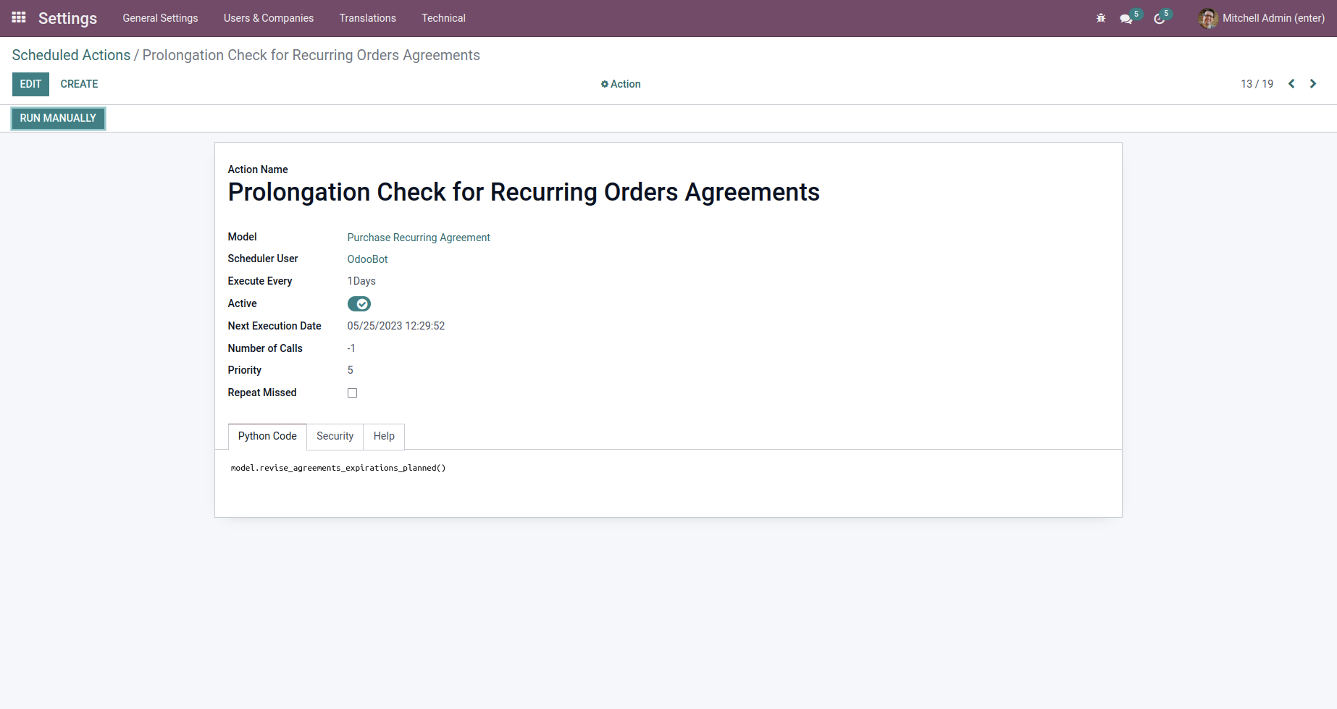Screen dimensions: 1337x709
Task: Go to the next record arrow
Action: tap(1312, 84)
